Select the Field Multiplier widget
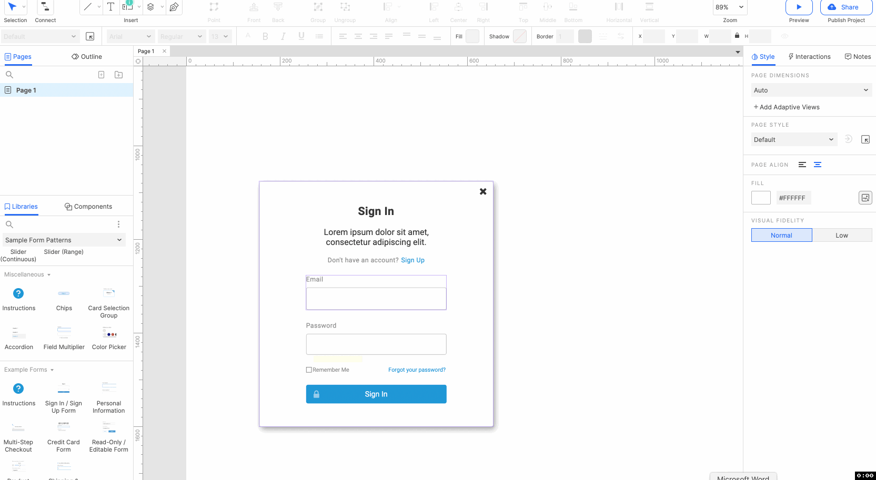This screenshot has width=876, height=480. 64,338
